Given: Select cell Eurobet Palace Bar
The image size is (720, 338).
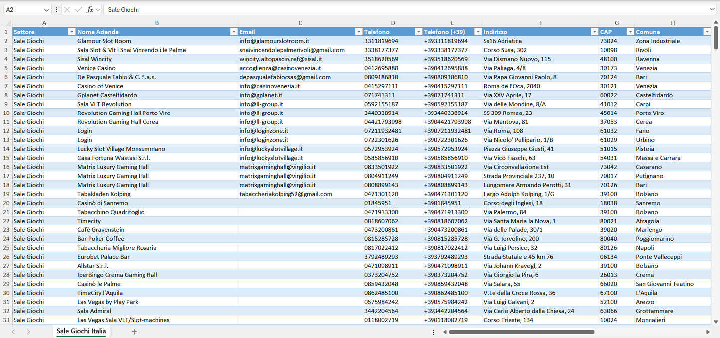Looking at the screenshot, I should click(x=157, y=257).
